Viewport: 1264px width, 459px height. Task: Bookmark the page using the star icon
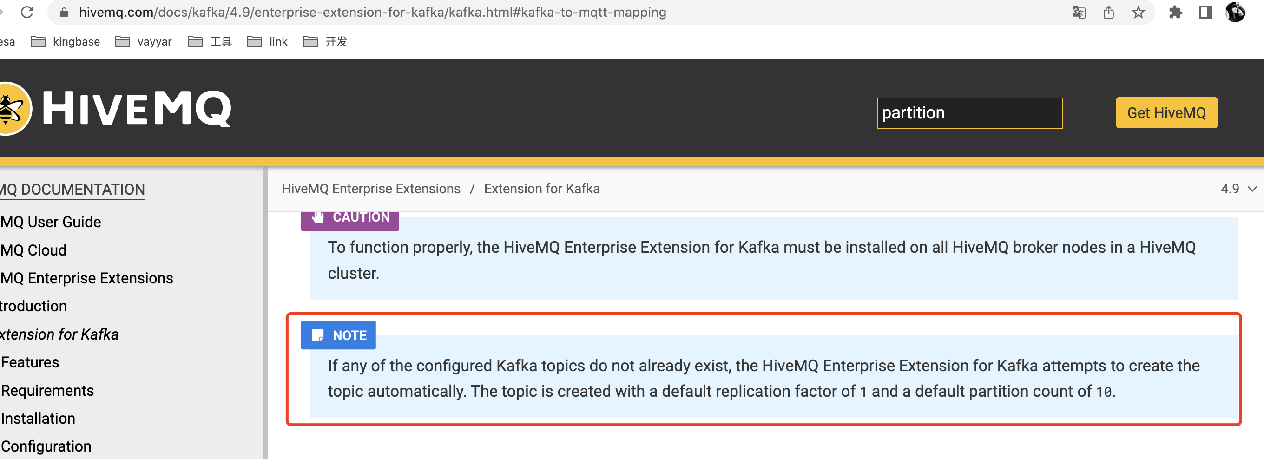[x=1138, y=12]
